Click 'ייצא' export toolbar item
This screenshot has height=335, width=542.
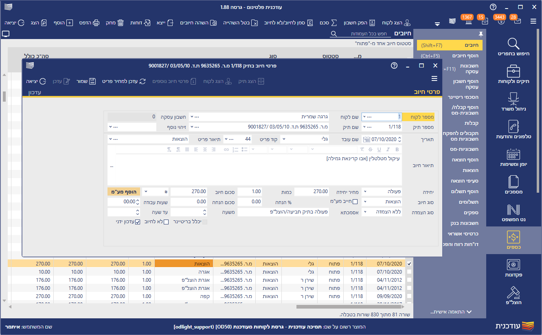coord(166,23)
